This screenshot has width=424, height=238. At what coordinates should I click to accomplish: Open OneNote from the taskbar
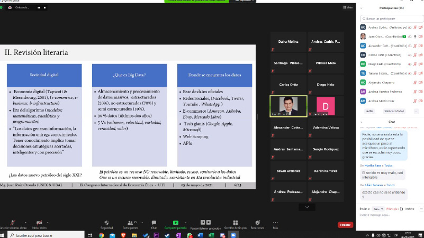click(x=178, y=235)
